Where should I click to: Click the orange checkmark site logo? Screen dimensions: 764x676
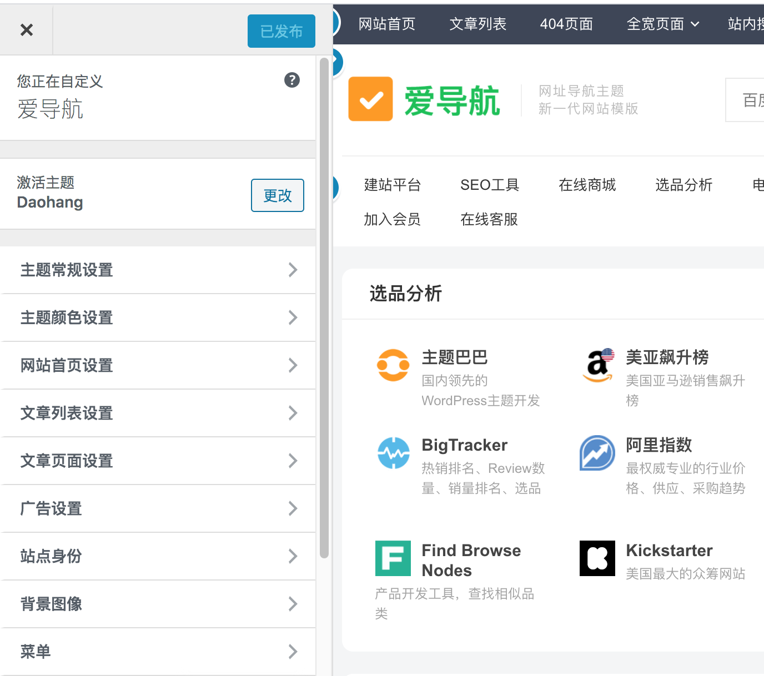pos(370,99)
